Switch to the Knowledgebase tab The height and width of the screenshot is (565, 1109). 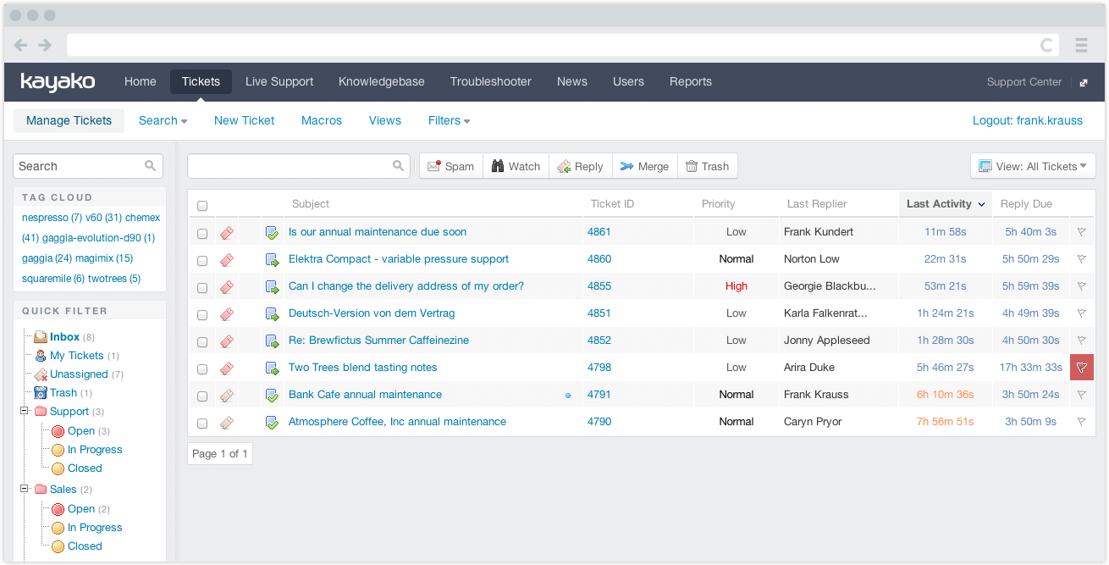(x=381, y=81)
